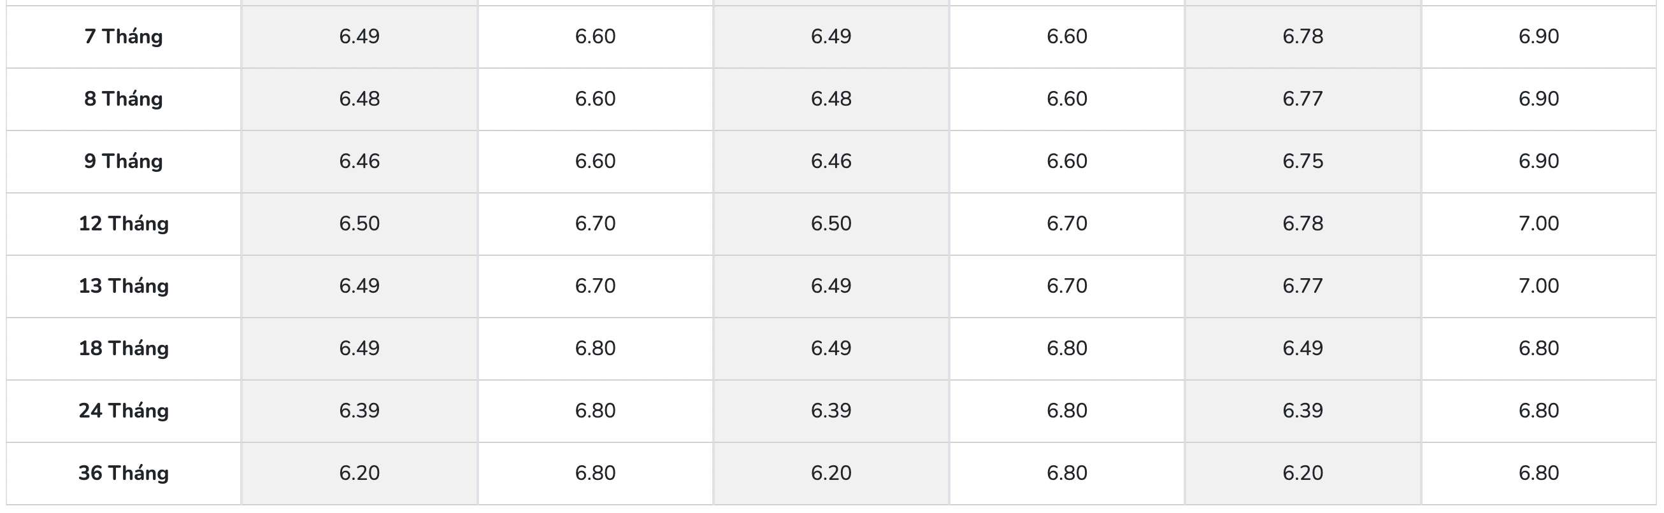This screenshot has height=513, width=1664.
Task: Click 6.77 in the 13 Tháng row
Action: (x=1302, y=286)
